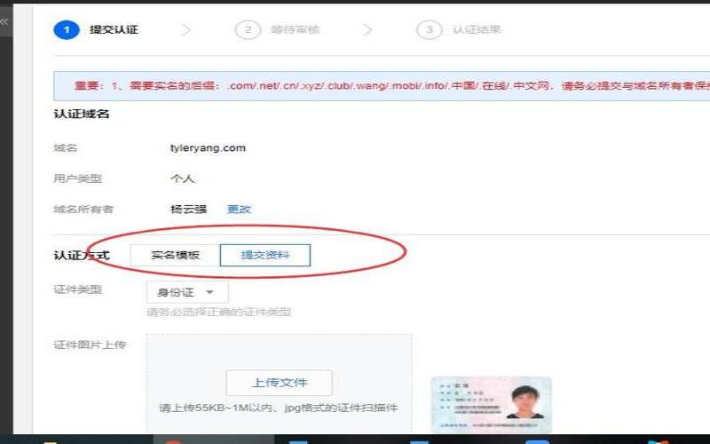The image size is (710, 444).
Task: Click the step 3 circle for 认证结果
Action: (429, 29)
